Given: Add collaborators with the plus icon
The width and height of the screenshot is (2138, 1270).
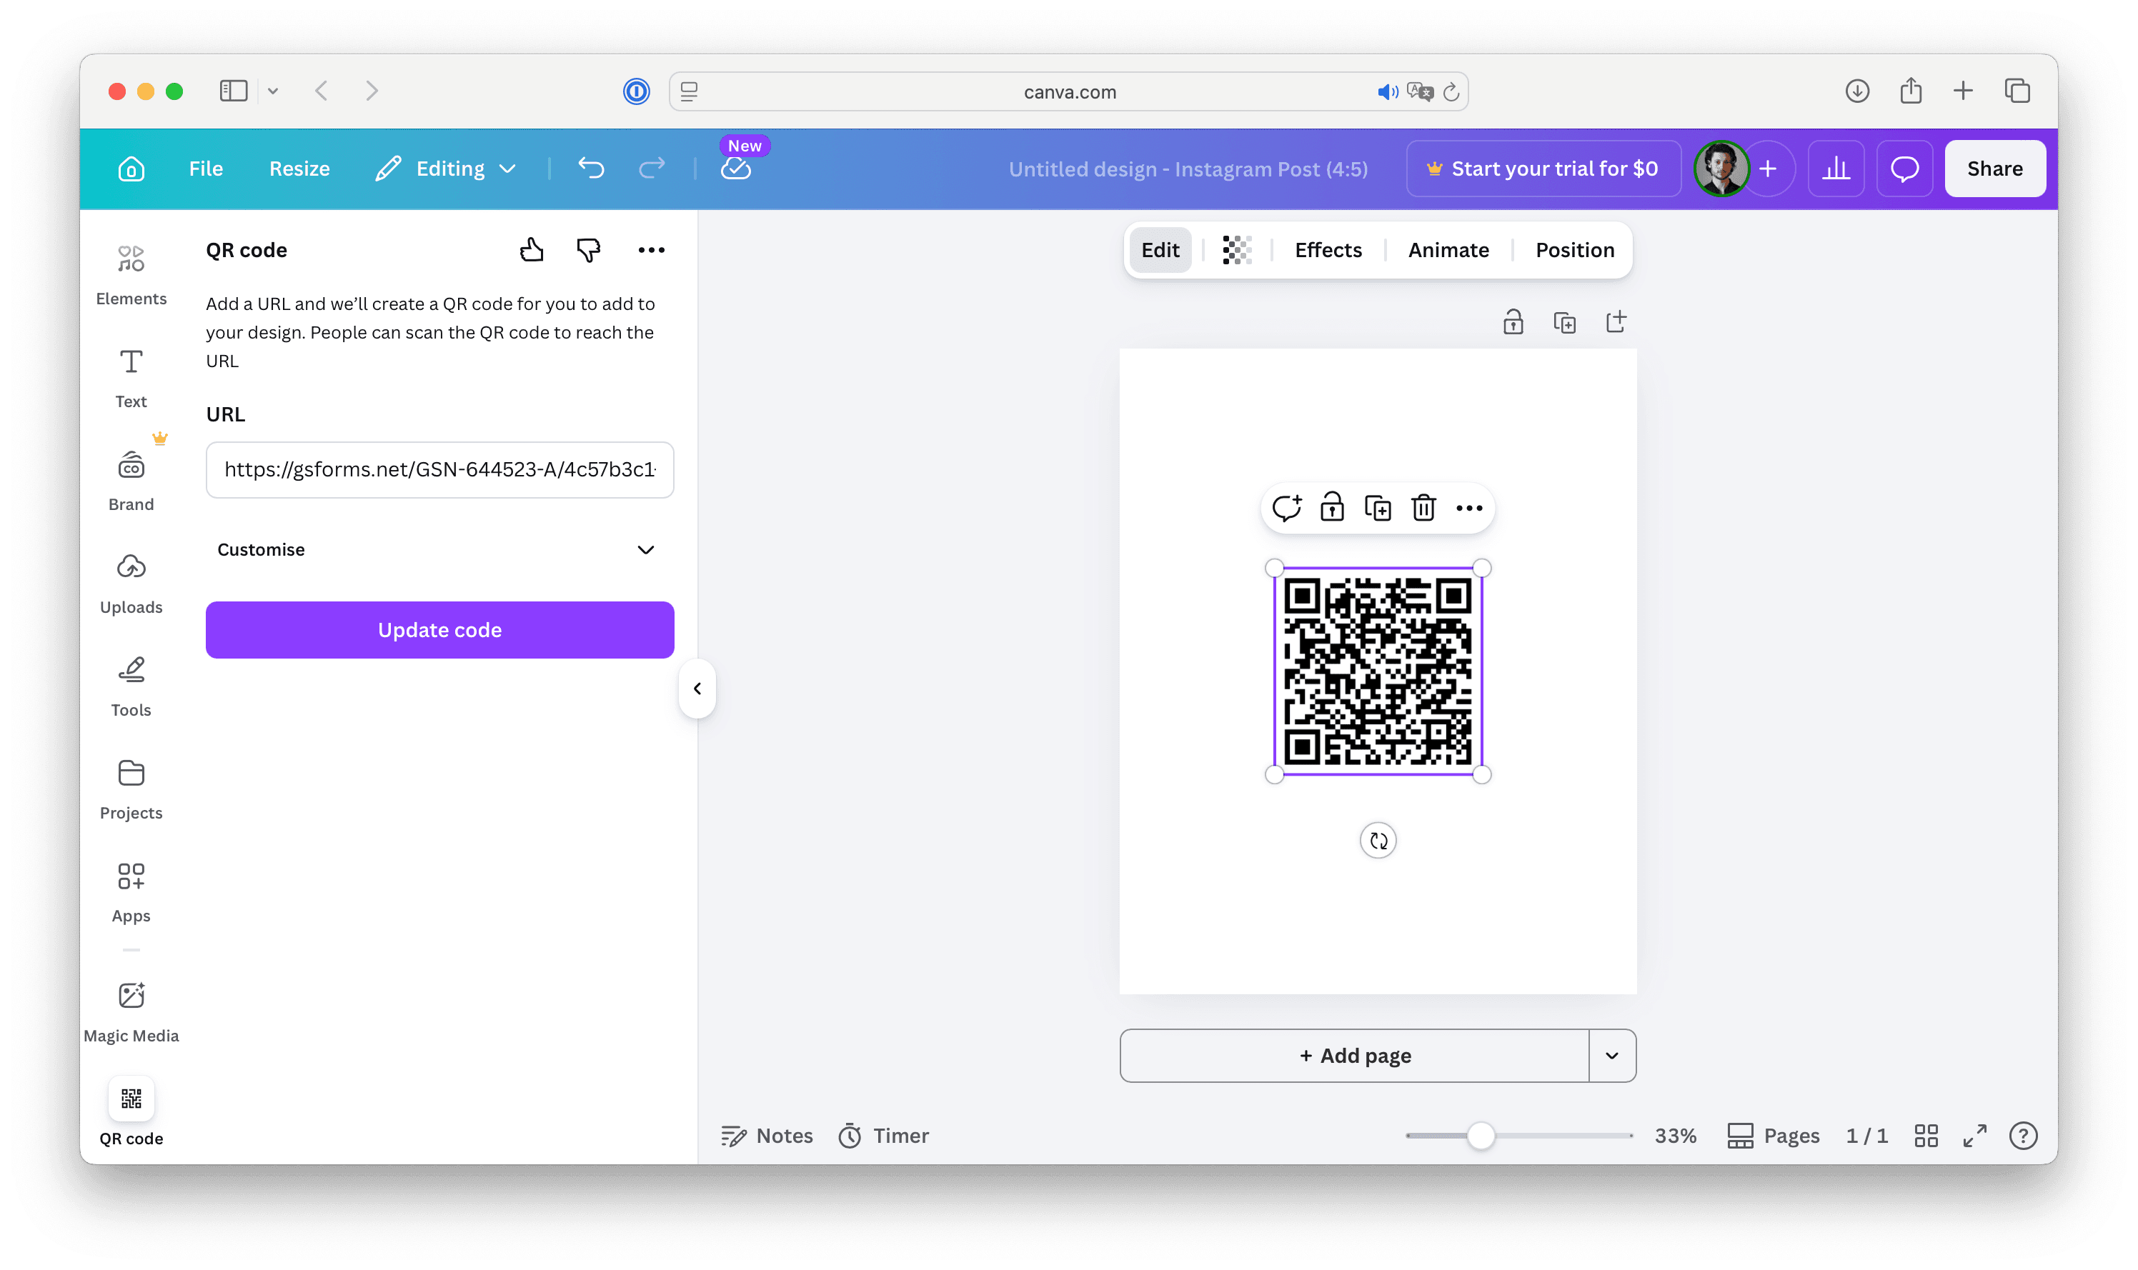Looking at the screenshot, I should click(1767, 169).
